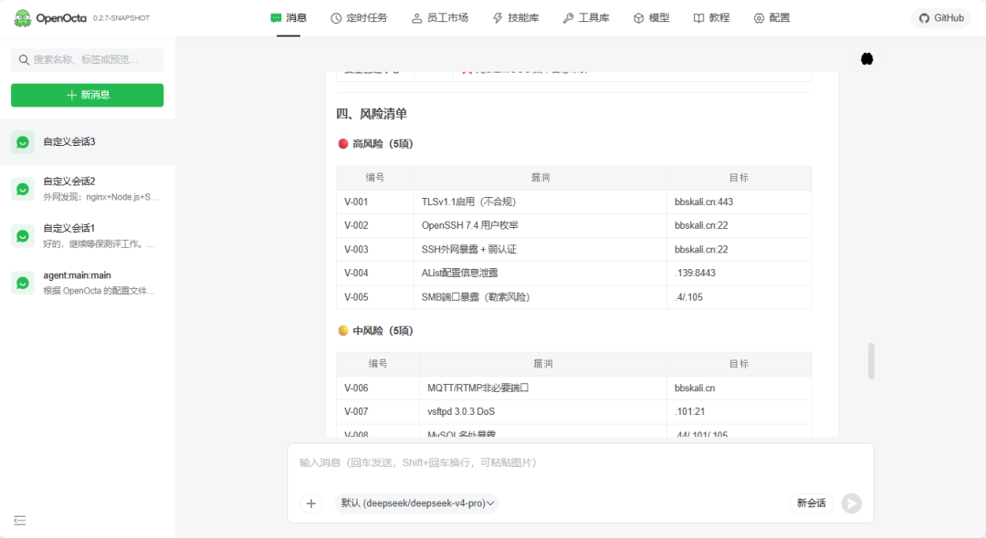Click the 自定义会话3 chat bubble icon

[x=23, y=142]
